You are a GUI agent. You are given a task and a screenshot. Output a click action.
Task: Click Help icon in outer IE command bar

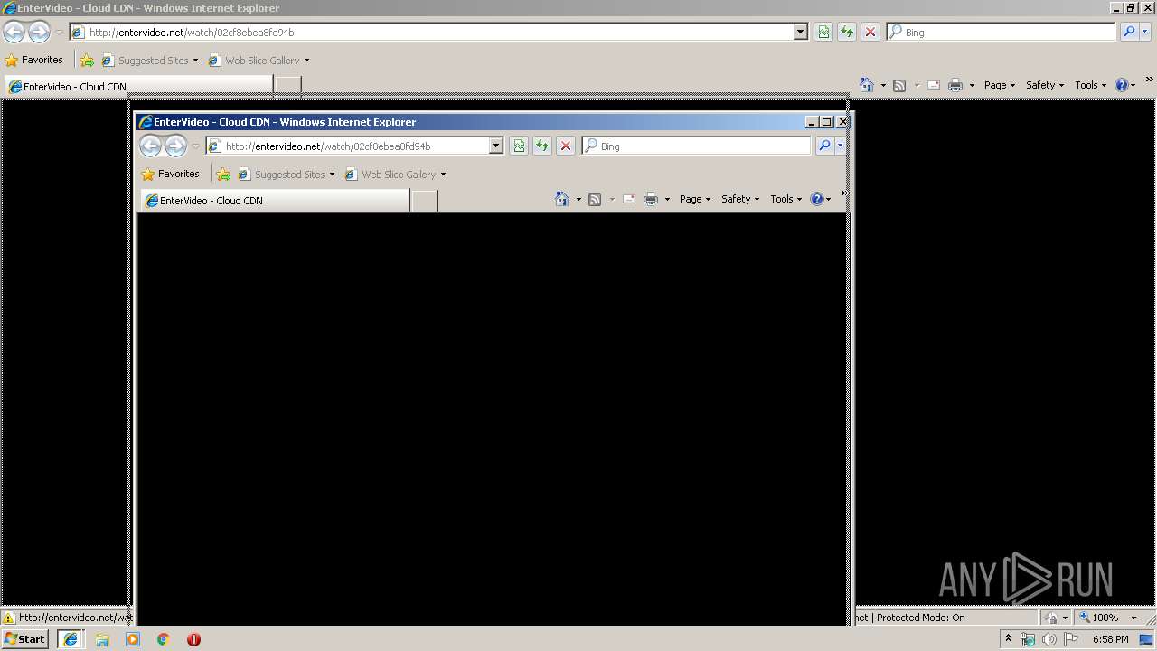tap(1122, 85)
